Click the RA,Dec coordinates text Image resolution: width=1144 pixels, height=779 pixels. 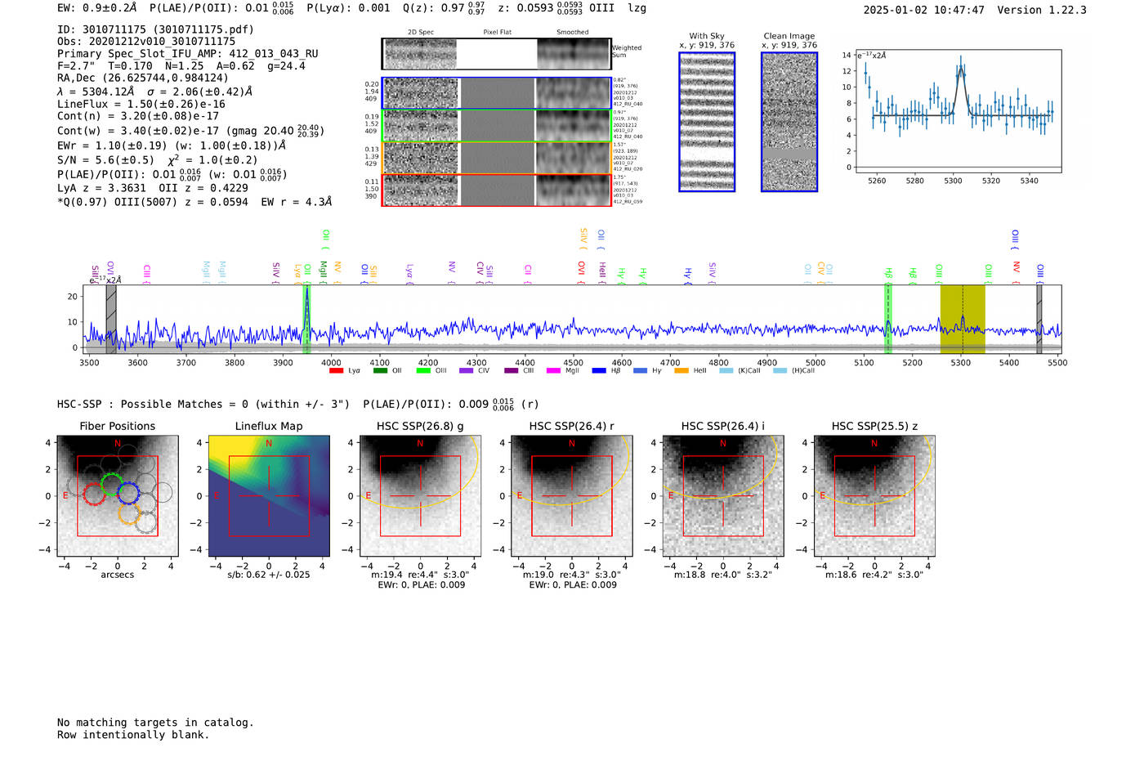click(x=143, y=78)
